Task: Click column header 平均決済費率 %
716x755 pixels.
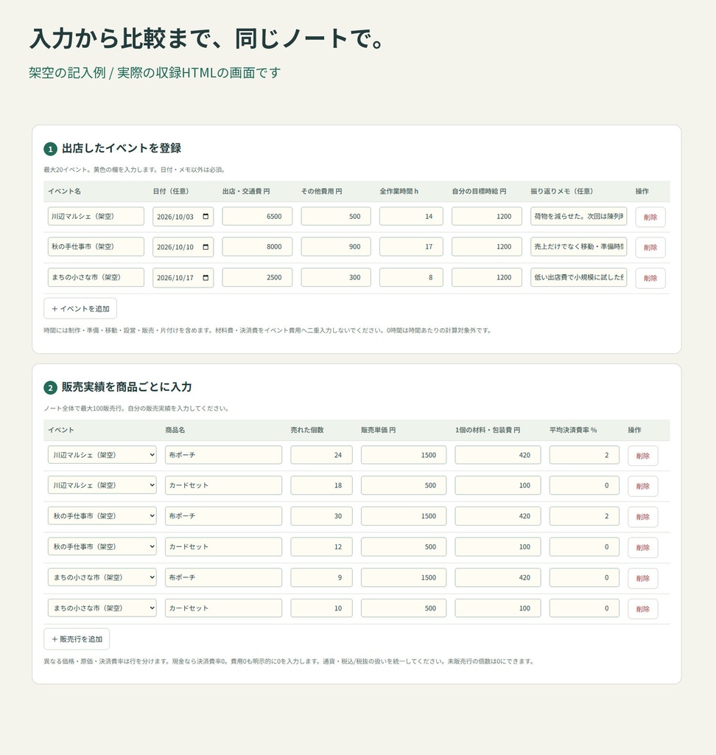Action: (x=573, y=430)
